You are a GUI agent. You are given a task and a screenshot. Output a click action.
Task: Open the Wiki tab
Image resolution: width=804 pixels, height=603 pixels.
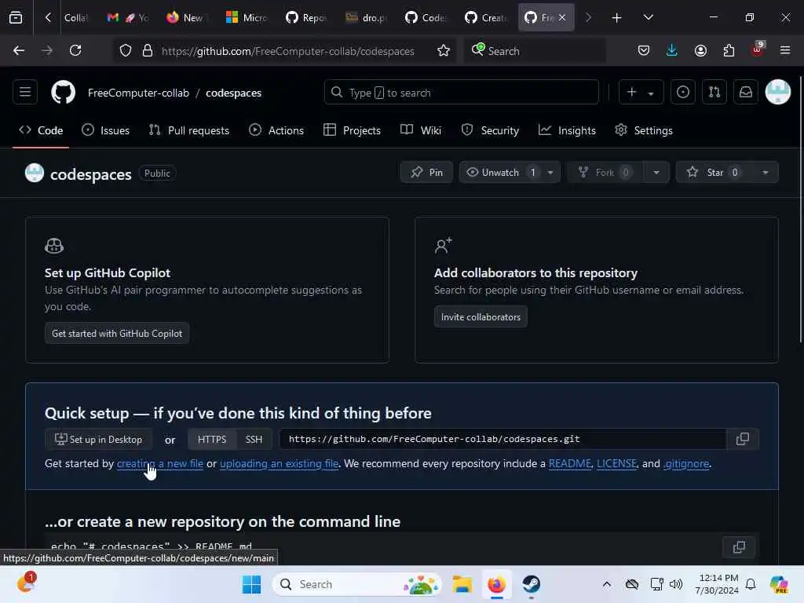click(x=421, y=130)
